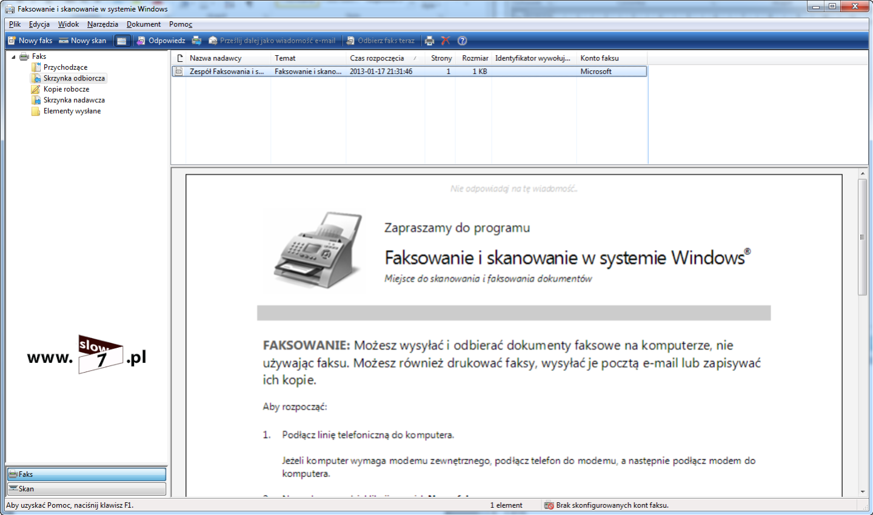The width and height of the screenshot is (873, 515).
Task: Sort by Strony column header
Action: click(x=441, y=58)
